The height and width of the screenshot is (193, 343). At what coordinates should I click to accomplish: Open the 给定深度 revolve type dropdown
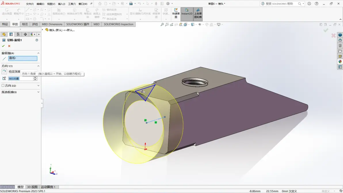click(23, 71)
